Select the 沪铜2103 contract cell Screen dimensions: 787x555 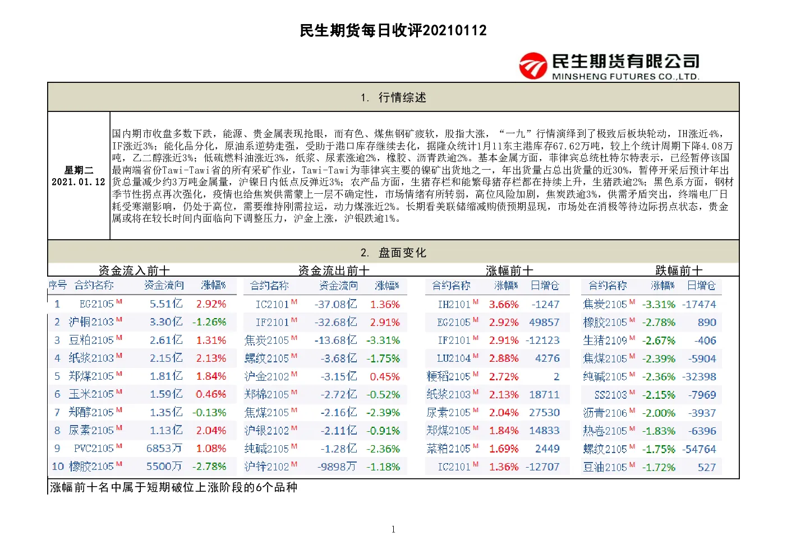pyautogui.click(x=91, y=322)
